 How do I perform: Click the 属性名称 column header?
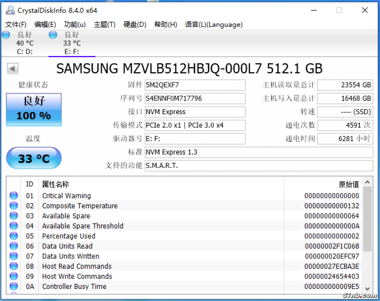(x=56, y=184)
